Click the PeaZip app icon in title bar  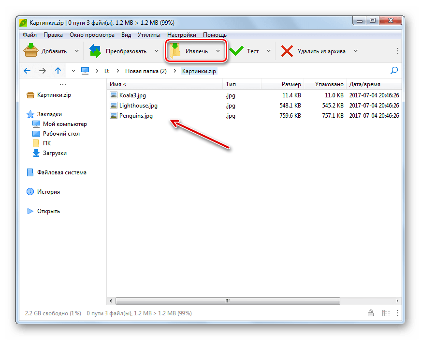23,23
